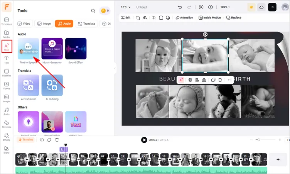This screenshot has width=290, height=174.
Task: Click the Replace image button
Action: (x=234, y=18)
